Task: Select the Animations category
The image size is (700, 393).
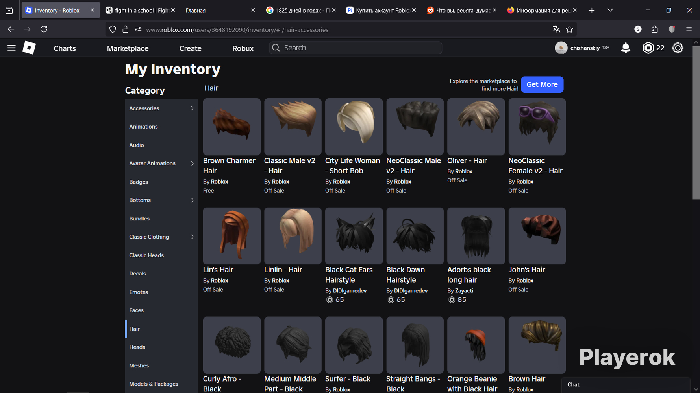Action: 161,127
